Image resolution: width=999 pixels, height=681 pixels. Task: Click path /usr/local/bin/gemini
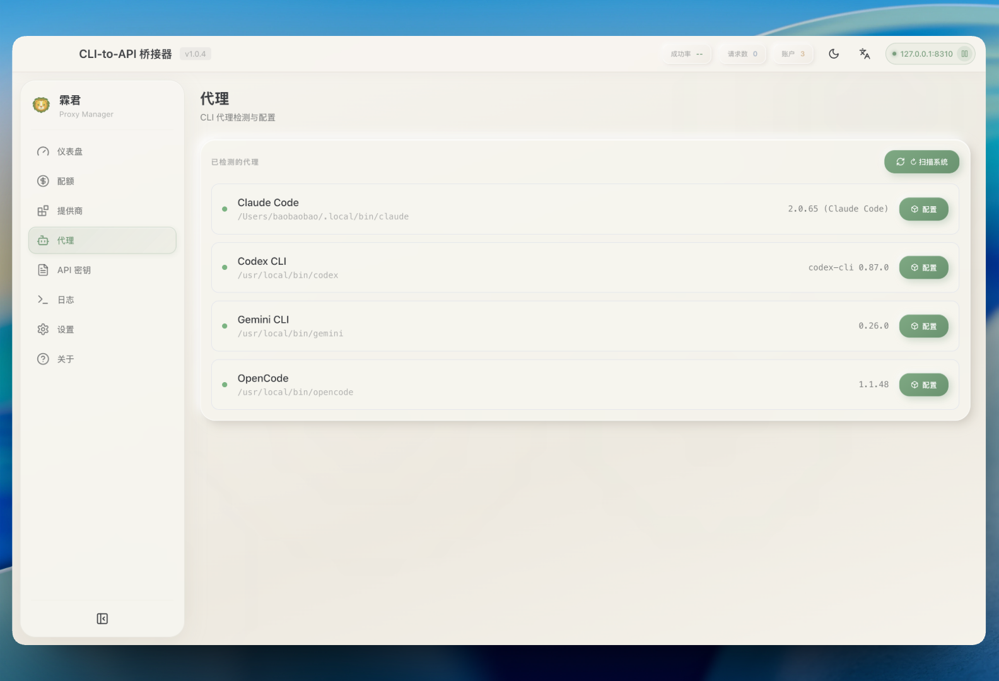click(290, 334)
